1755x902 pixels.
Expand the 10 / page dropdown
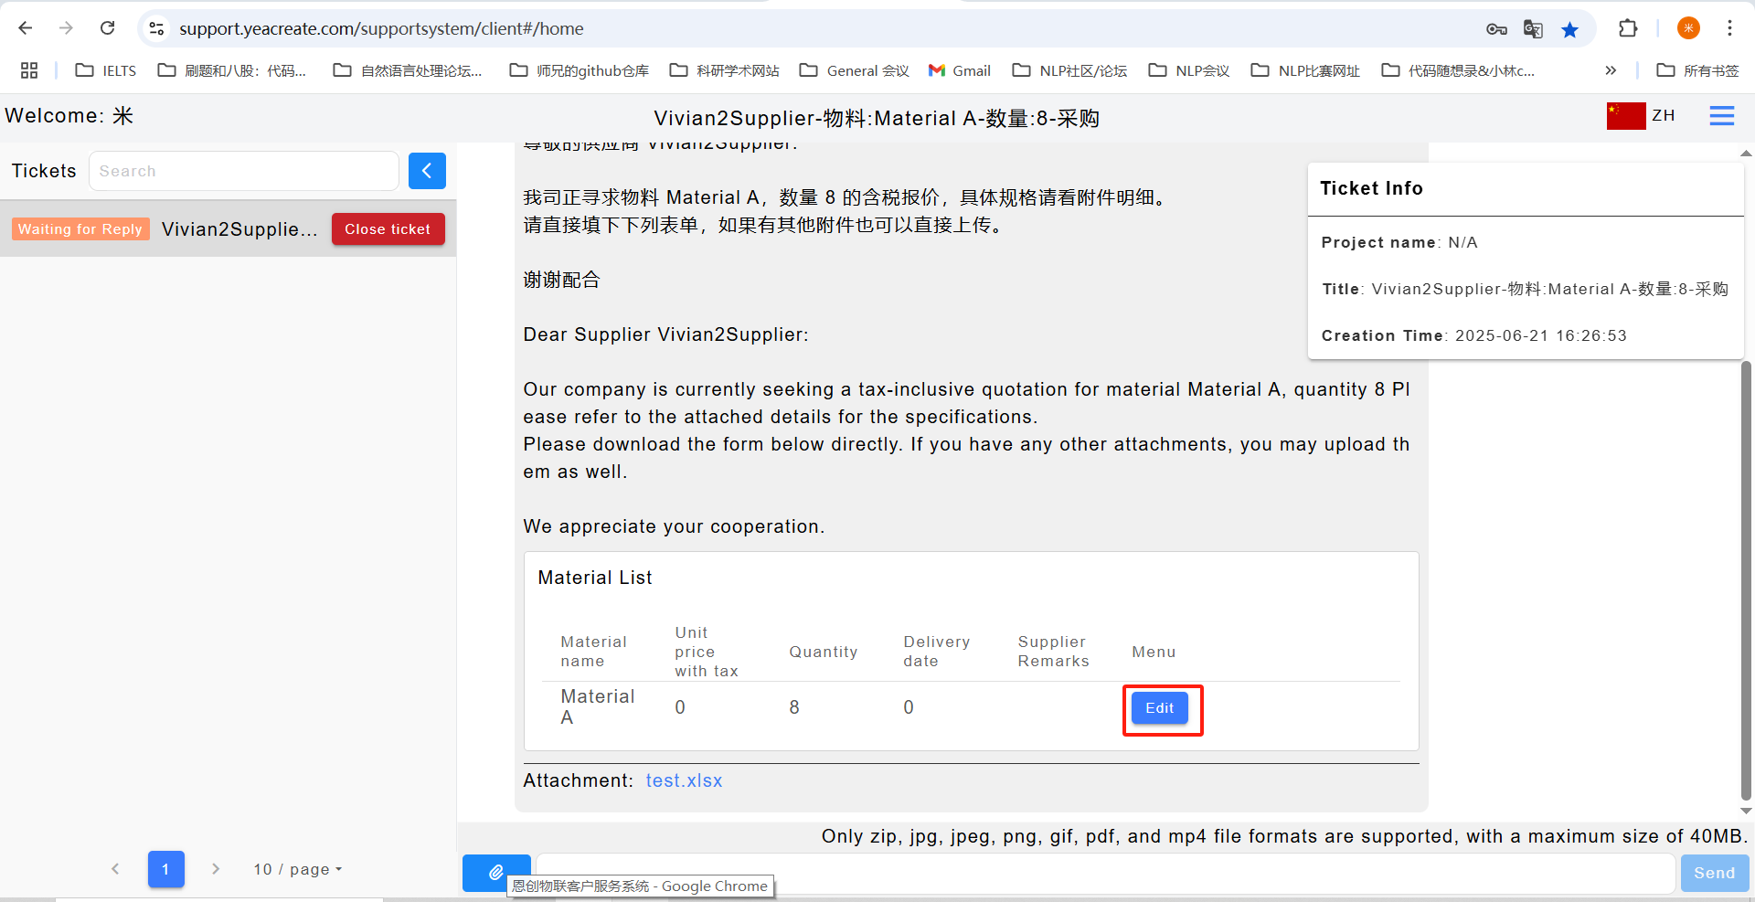click(298, 869)
